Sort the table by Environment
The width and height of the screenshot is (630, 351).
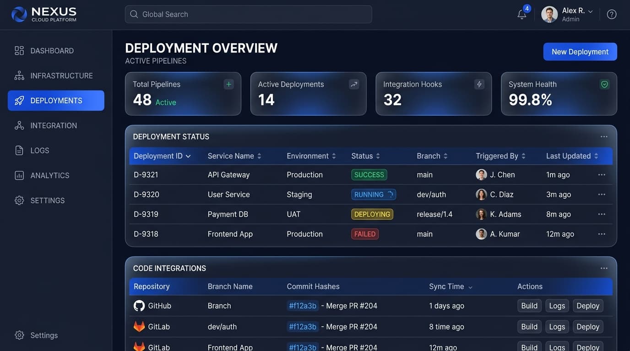point(311,156)
